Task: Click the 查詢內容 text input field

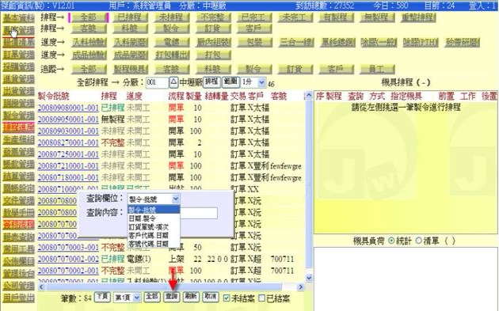Action: point(199,213)
